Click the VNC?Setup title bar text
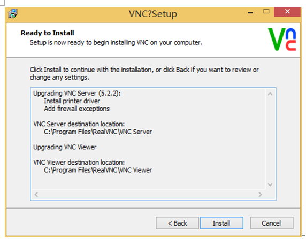 pos(153,14)
